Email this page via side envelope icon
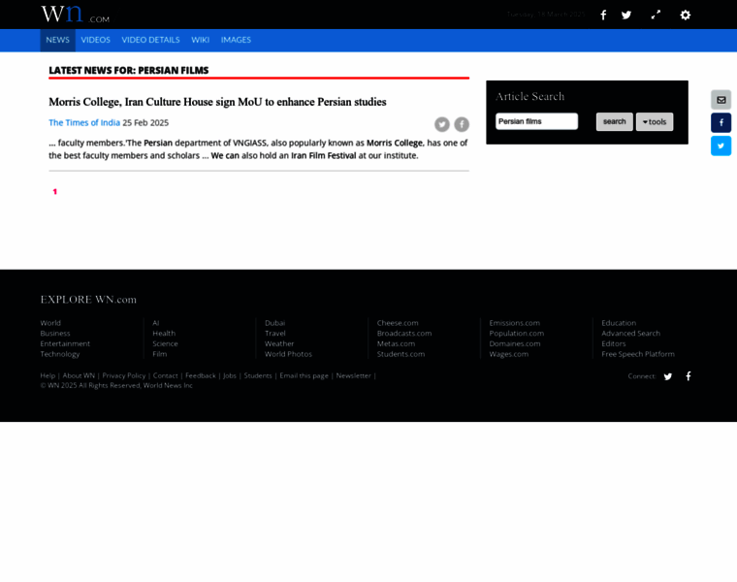 tap(721, 100)
